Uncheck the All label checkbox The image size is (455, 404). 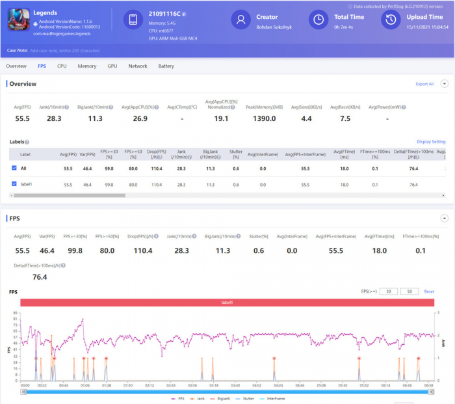pyautogui.click(x=14, y=168)
